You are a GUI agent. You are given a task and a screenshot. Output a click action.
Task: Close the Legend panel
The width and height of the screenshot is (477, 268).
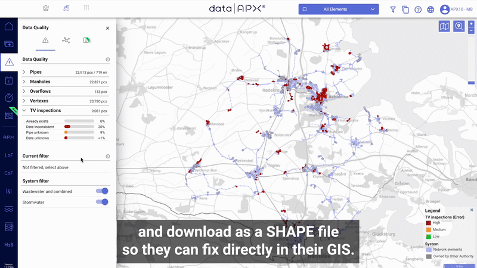point(471,210)
